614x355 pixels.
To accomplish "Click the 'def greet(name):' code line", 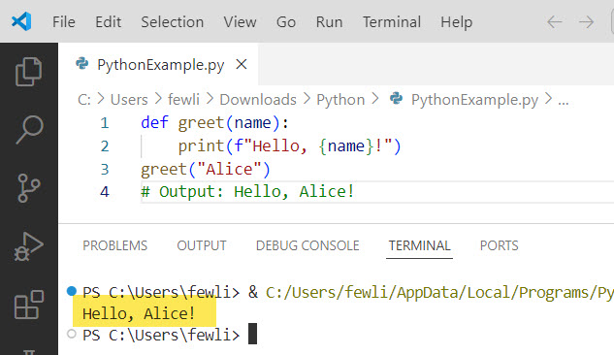I will point(214,123).
